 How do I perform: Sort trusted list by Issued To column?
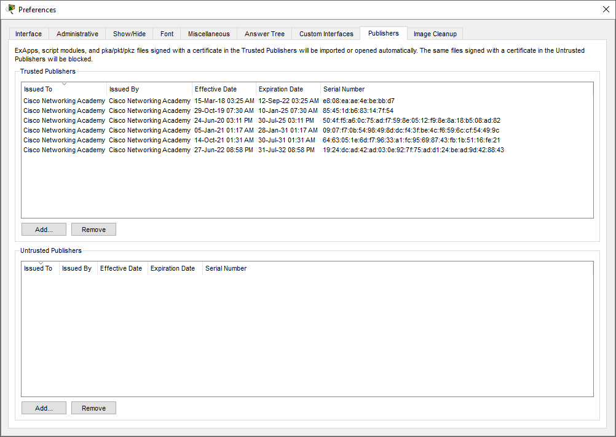click(x=64, y=89)
